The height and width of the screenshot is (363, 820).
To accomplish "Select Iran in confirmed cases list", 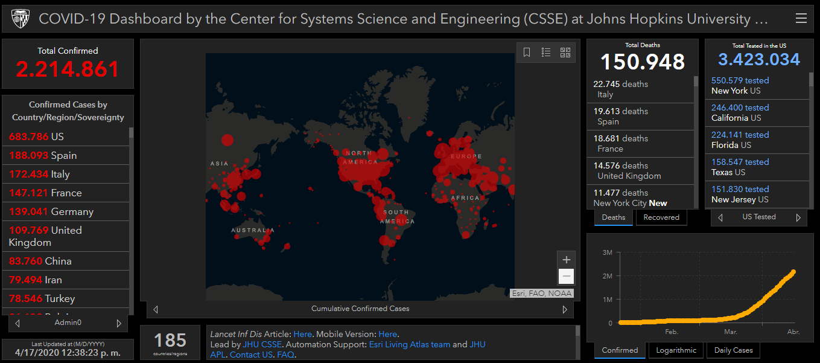I will [66, 280].
